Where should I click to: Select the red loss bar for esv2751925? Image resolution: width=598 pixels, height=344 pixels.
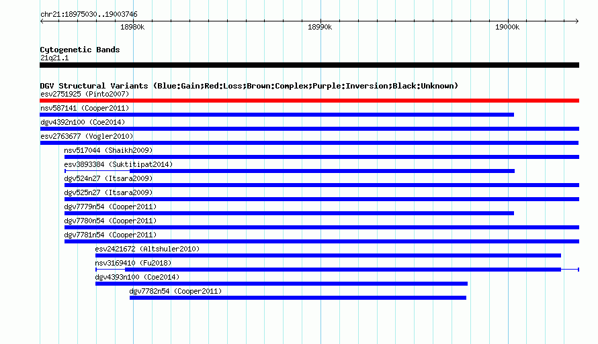[x=309, y=101]
